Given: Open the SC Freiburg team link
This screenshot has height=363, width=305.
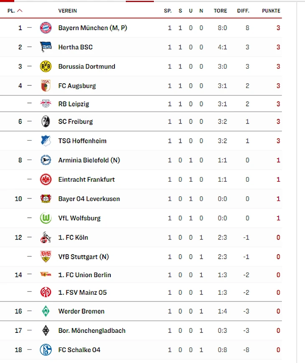Looking at the screenshot, I should pyautogui.click(x=76, y=121).
